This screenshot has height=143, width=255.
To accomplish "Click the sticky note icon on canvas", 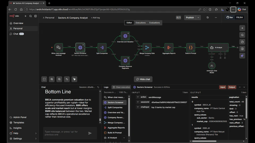I will (242, 42).
